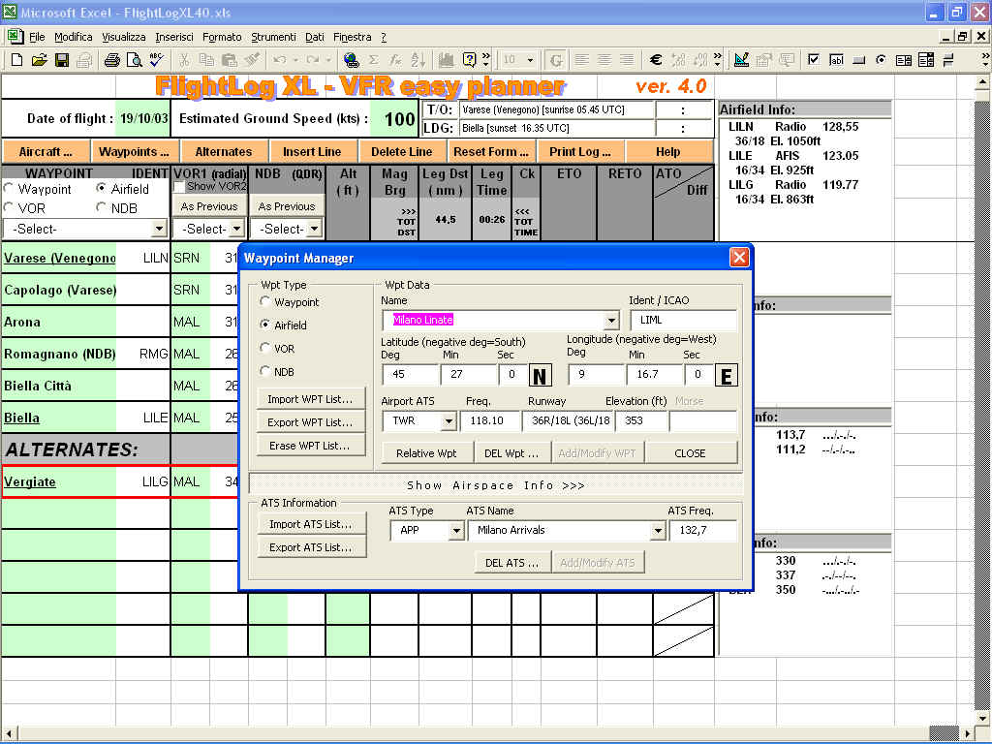Image resolution: width=992 pixels, height=744 pixels.
Task: Open the waypoint -Select- dropdown on the sheet
Action: point(159,229)
